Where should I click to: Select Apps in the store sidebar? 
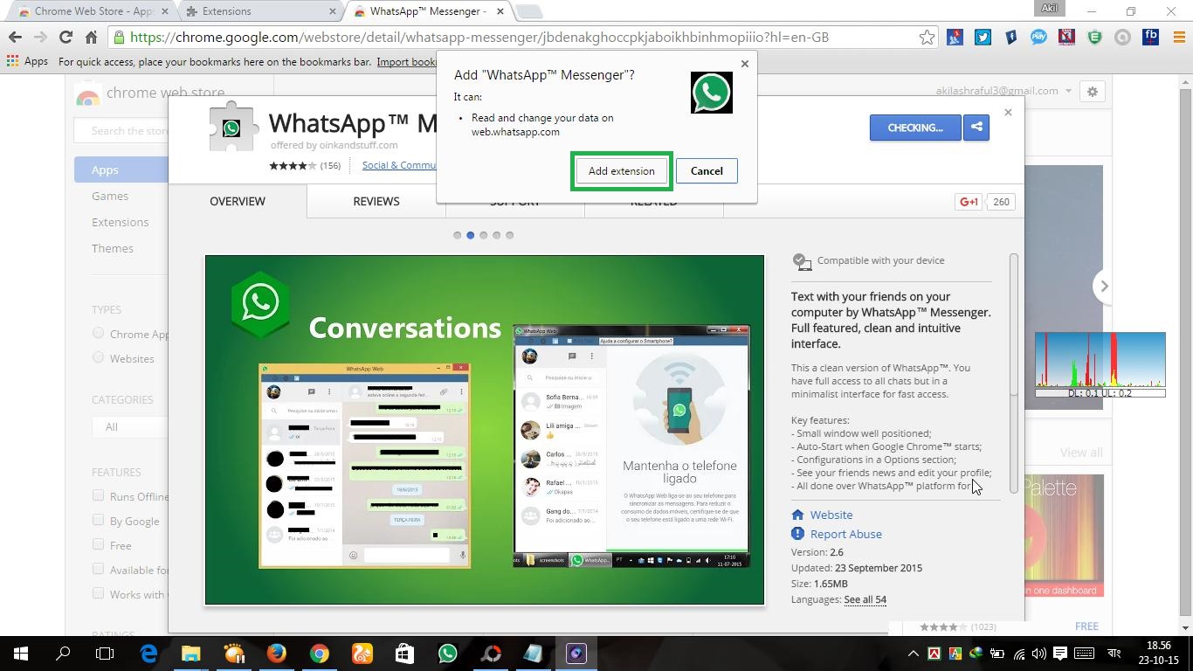click(121, 169)
